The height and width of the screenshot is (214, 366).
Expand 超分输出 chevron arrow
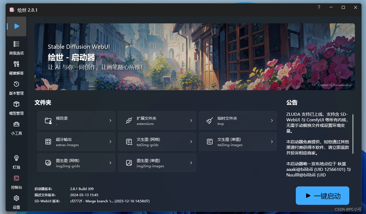(x=110, y=142)
